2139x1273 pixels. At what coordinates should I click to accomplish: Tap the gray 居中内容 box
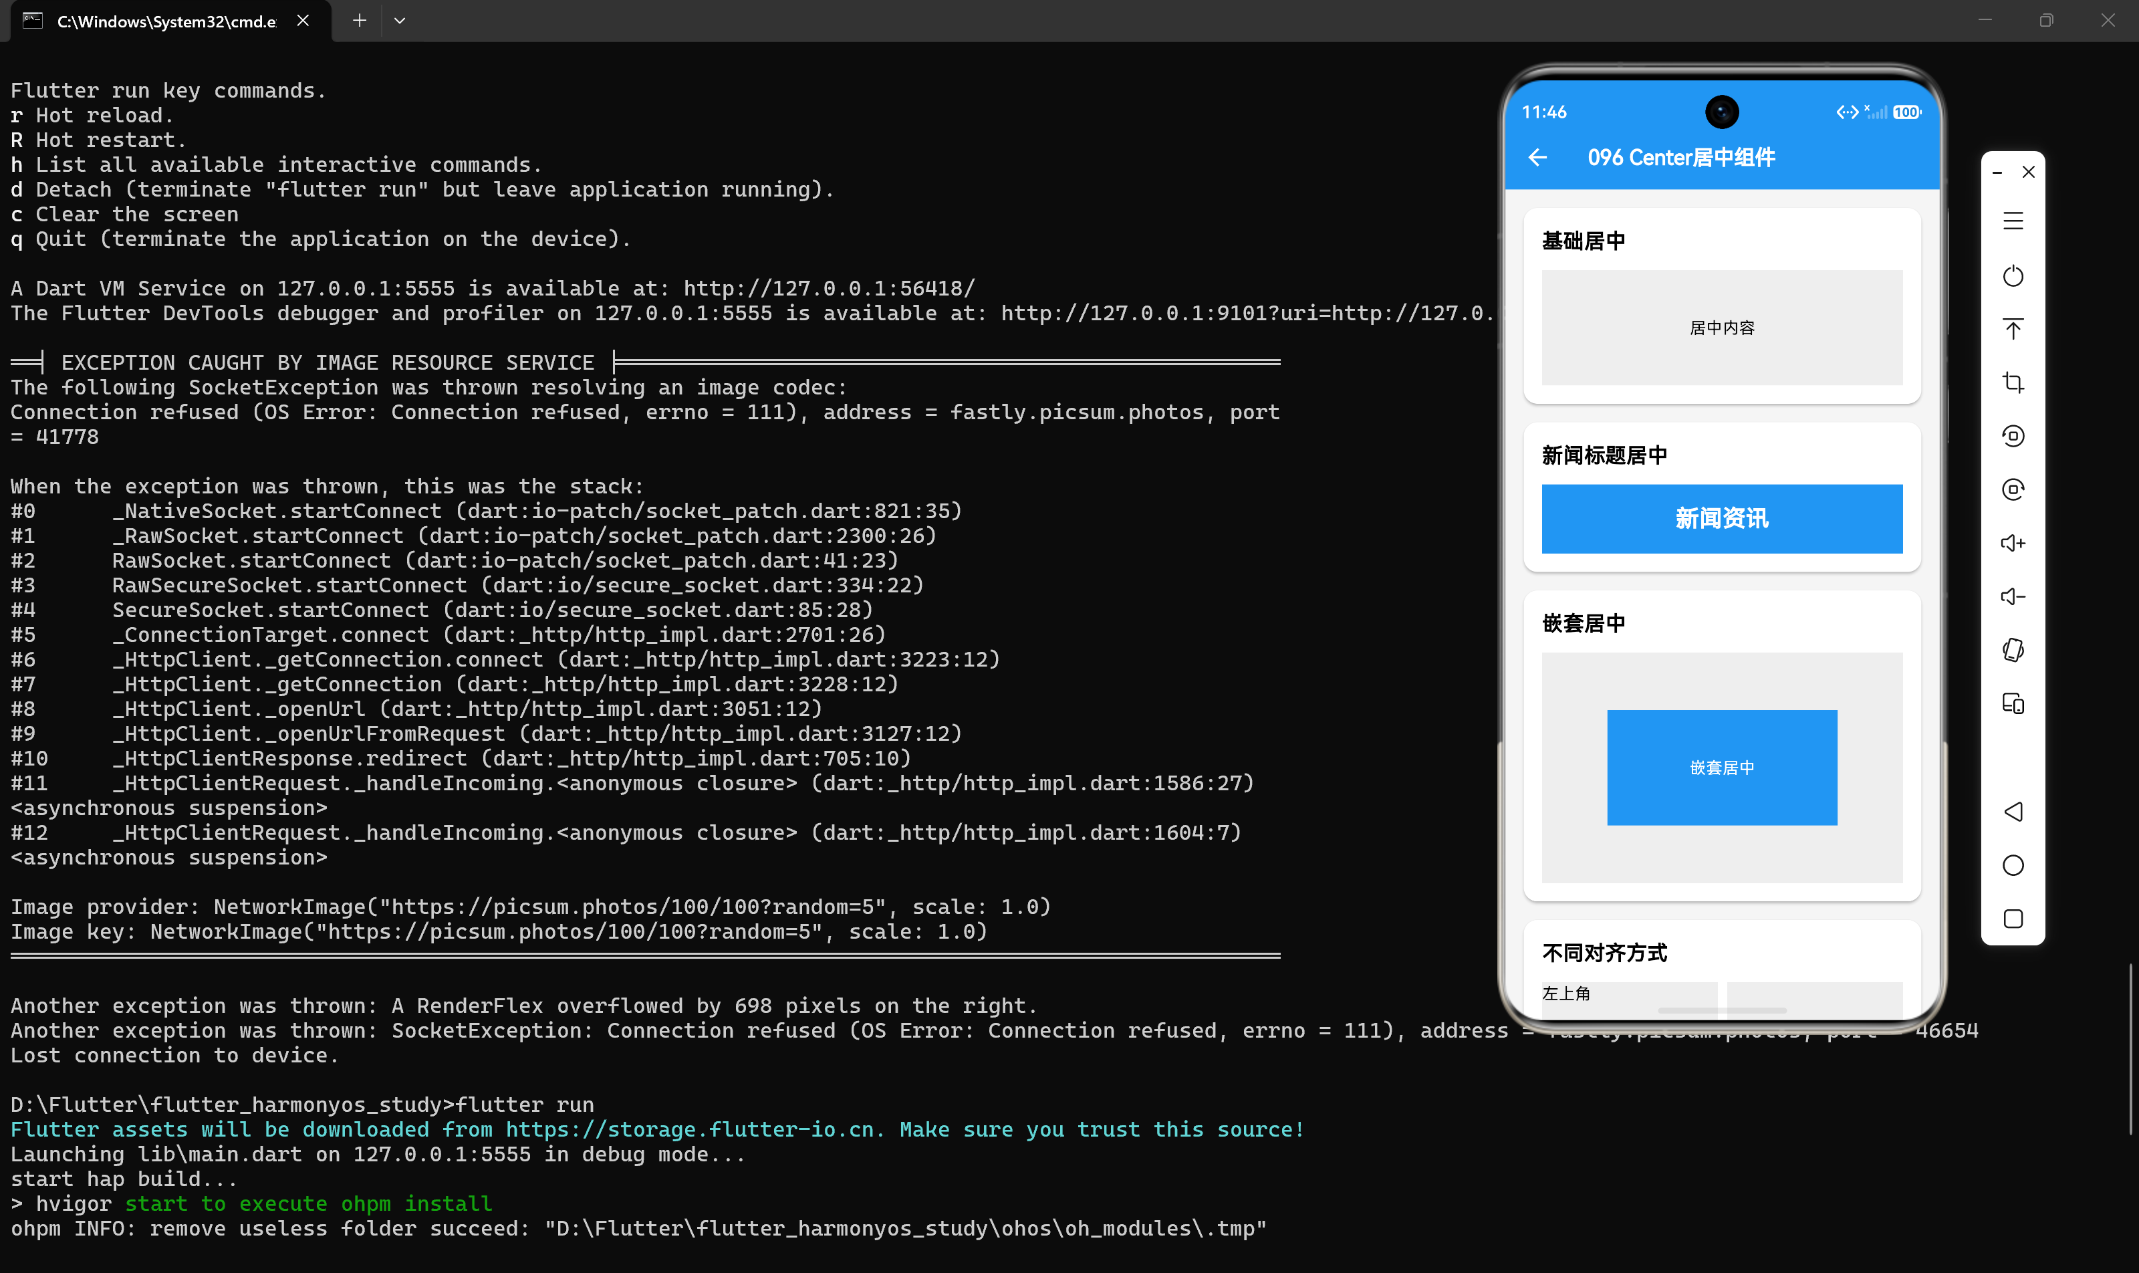[x=1721, y=328]
